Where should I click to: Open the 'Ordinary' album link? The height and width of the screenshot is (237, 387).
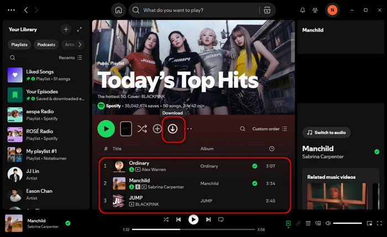point(209,166)
